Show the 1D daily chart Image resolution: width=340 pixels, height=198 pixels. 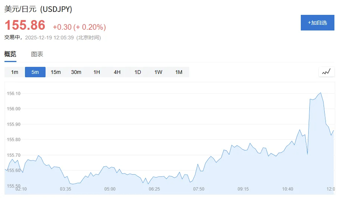[138, 72]
